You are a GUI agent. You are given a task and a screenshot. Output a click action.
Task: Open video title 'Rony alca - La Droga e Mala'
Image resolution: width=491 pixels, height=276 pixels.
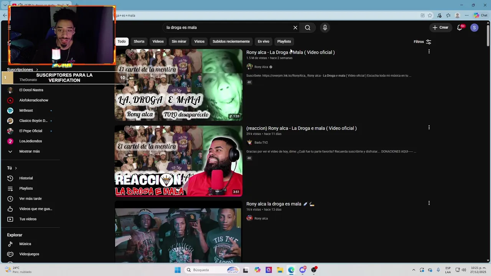(290, 52)
